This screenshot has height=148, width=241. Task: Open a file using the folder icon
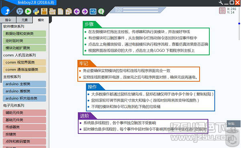click(52, 12)
